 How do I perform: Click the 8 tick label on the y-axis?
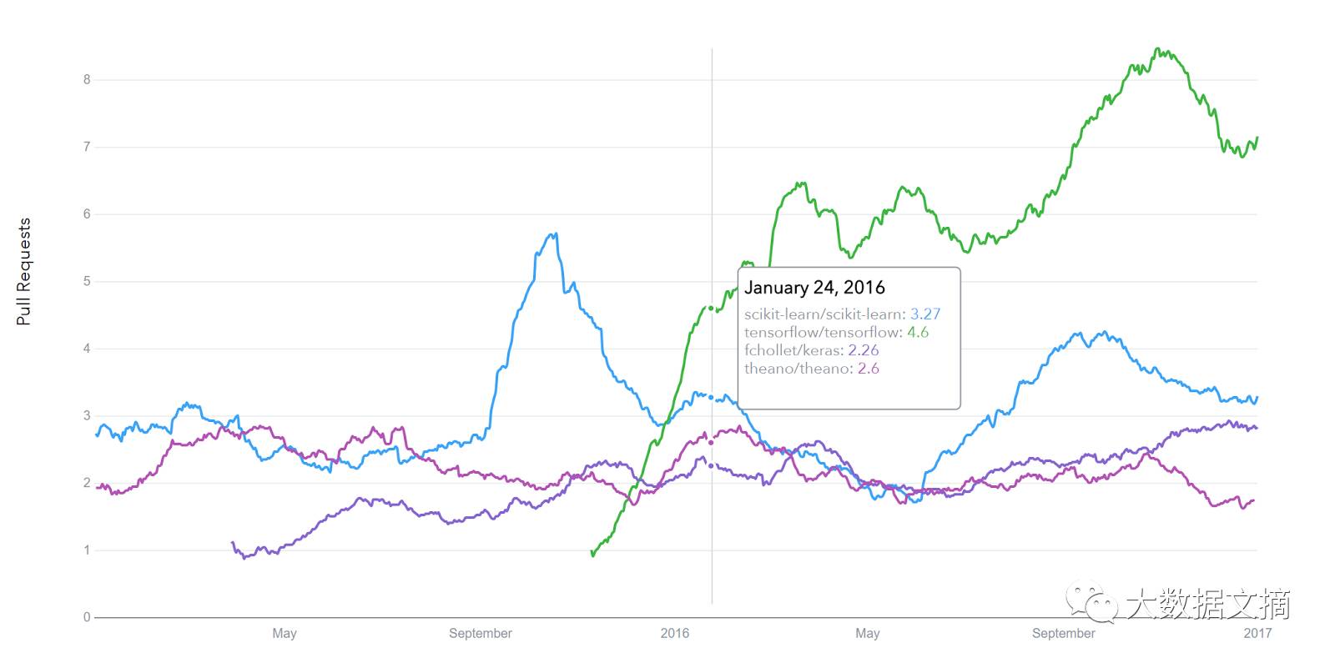(87, 80)
